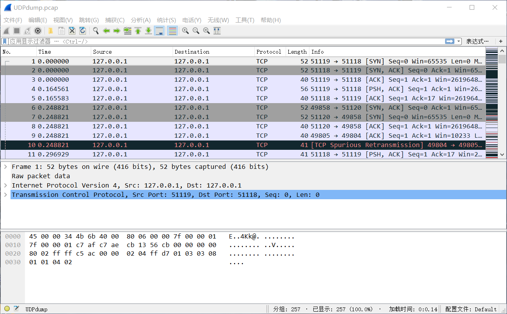
Task: Open the 统计(S) menu
Action: (x=166, y=20)
